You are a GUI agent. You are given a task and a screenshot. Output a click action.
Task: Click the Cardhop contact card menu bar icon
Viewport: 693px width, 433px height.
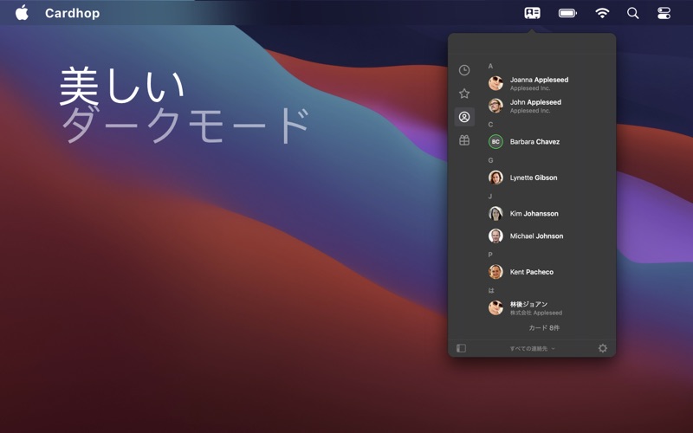(x=532, y=13)
